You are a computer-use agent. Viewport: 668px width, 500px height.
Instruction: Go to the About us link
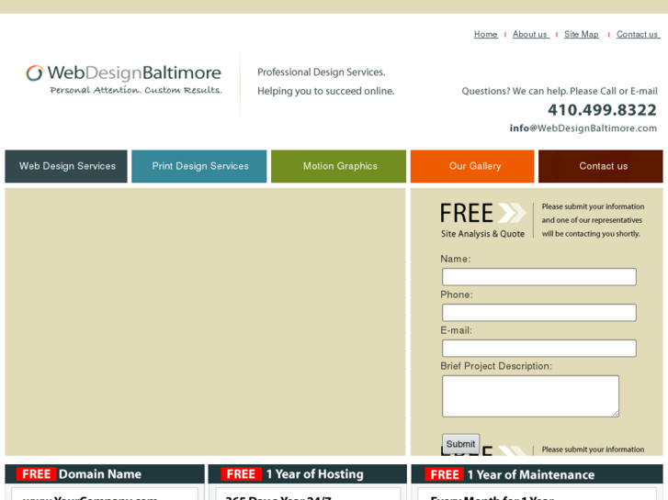click(530, 35)
